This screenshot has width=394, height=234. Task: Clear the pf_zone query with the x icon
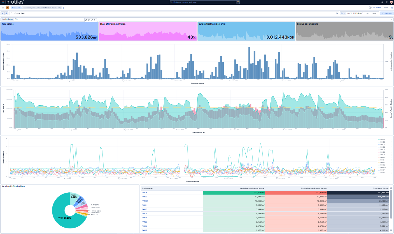pos(337,13)
